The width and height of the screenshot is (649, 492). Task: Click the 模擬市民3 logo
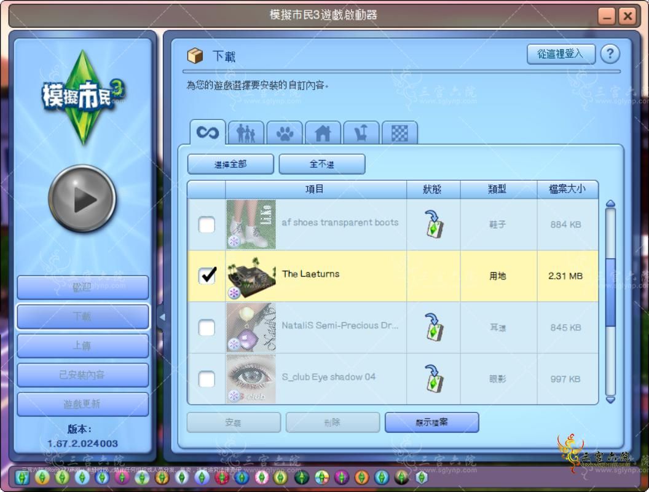click(x=83, y=97)
